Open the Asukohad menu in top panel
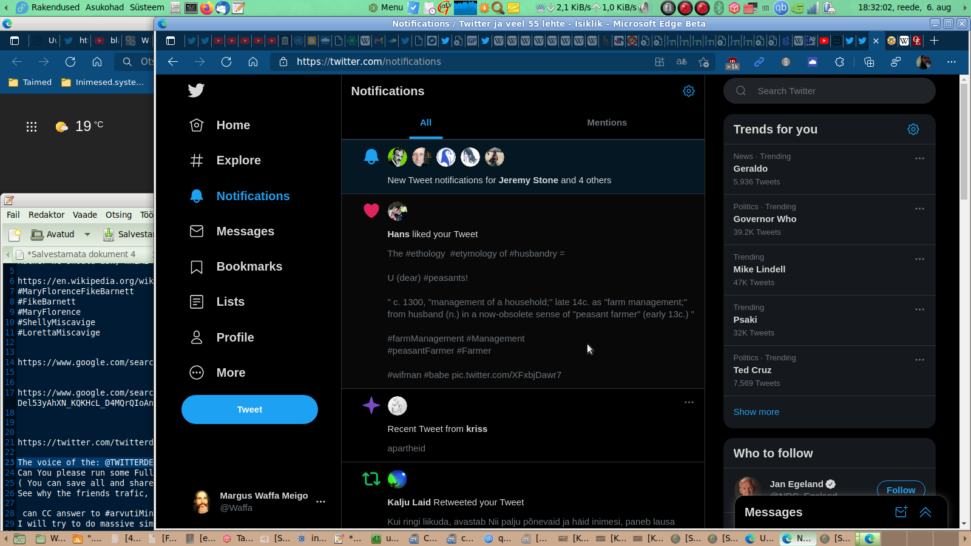 click(x=104, y=7)
